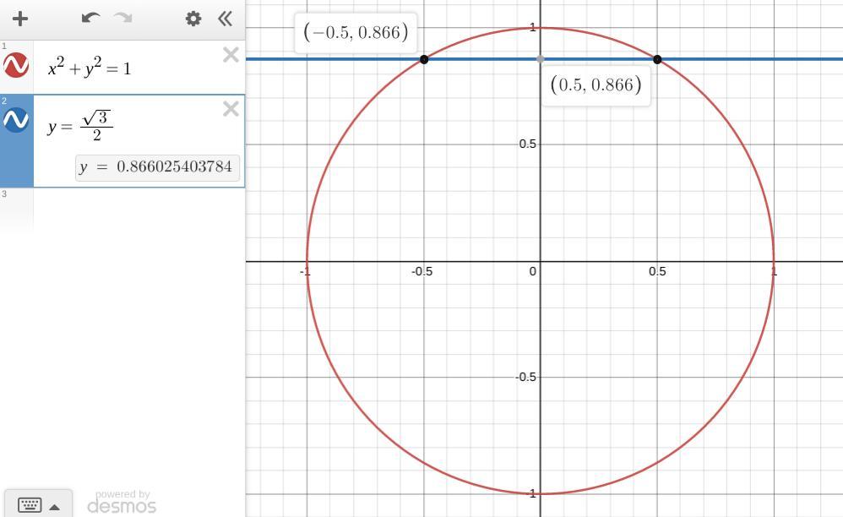This screenshot has width=843, height=517.
Task: Click the grayed-out redo arrow
Action: (x=123, y=19)
